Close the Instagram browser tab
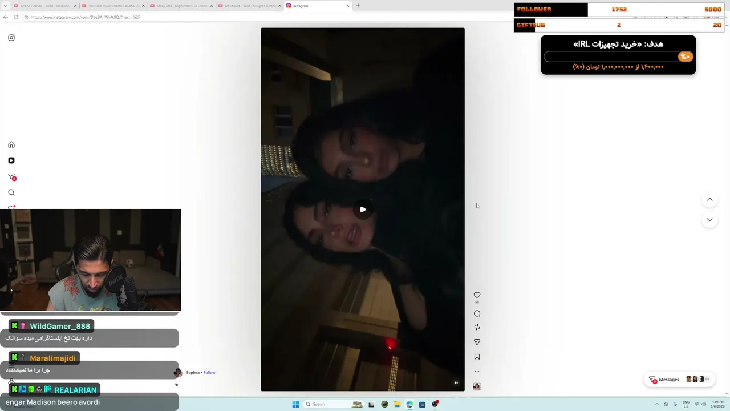Viewport: 730px width, 411px height. (x=348, y=6)
